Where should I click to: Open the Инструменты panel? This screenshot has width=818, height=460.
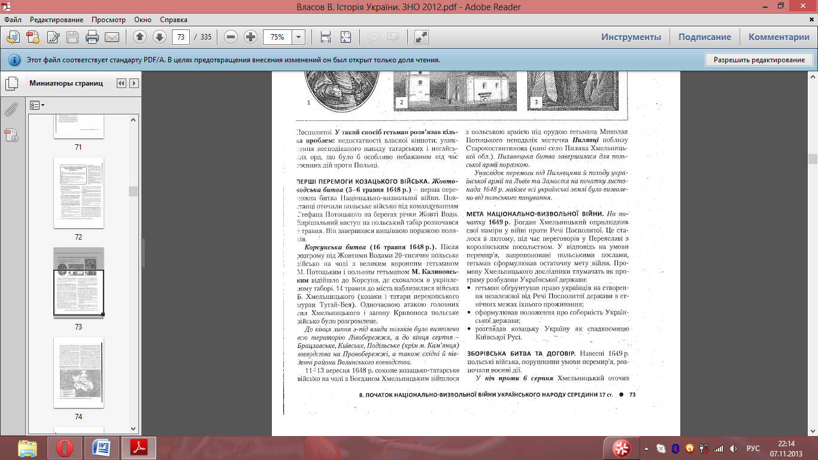point(631,37)
